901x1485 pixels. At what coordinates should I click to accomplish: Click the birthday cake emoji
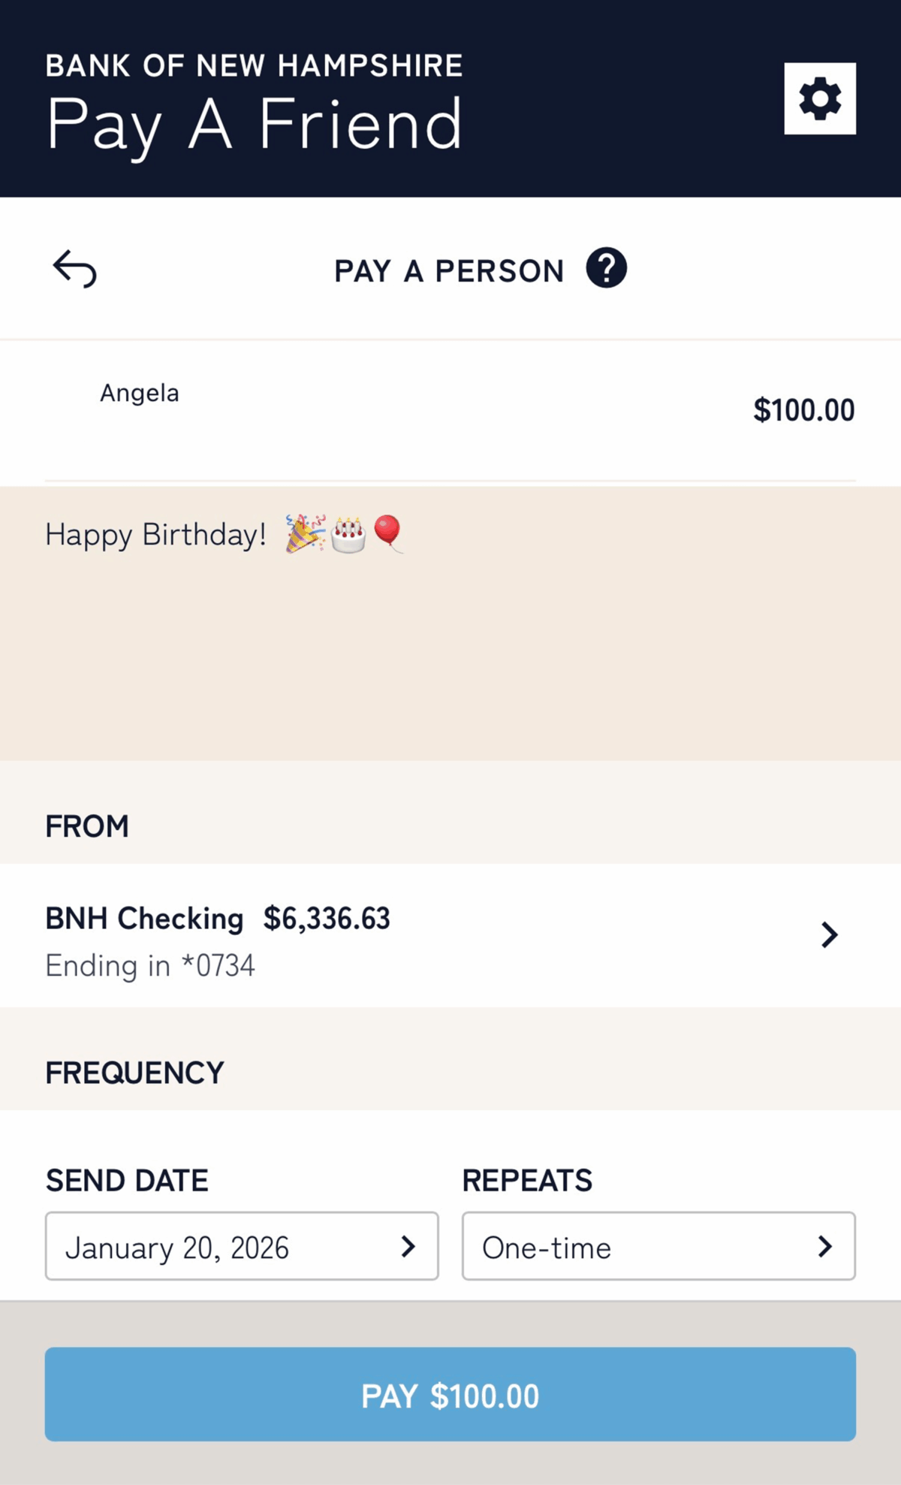coord(348,534)
